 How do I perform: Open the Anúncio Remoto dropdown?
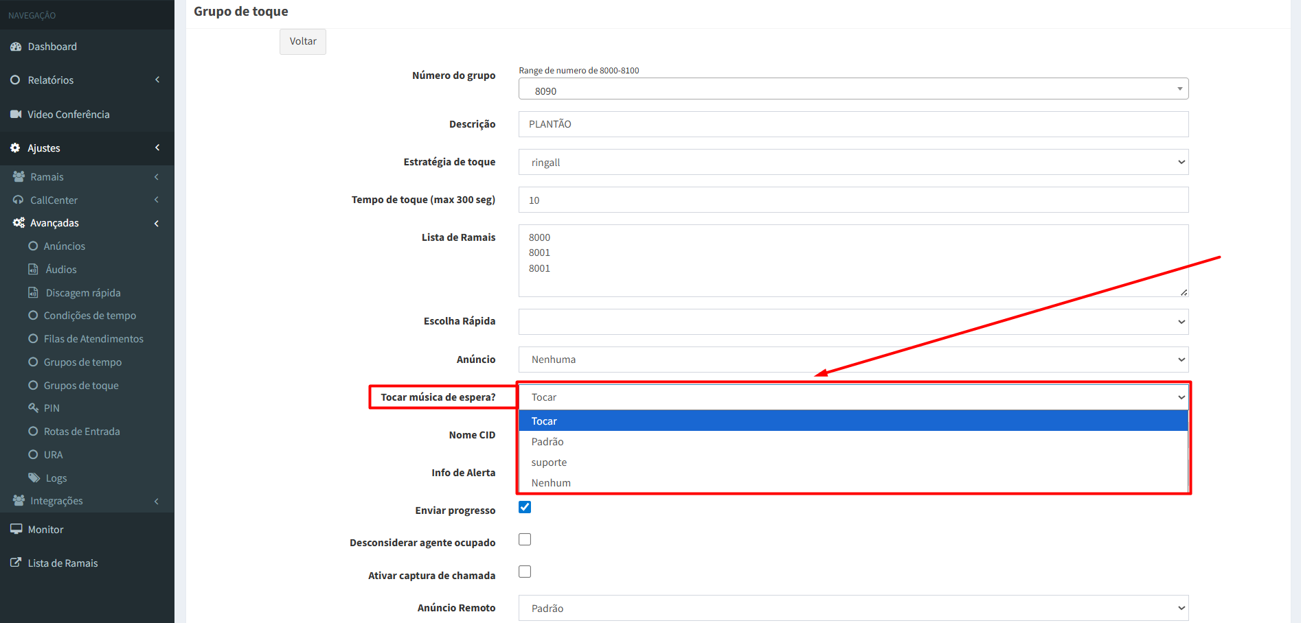pyautogui.click(x=853, y=609)
